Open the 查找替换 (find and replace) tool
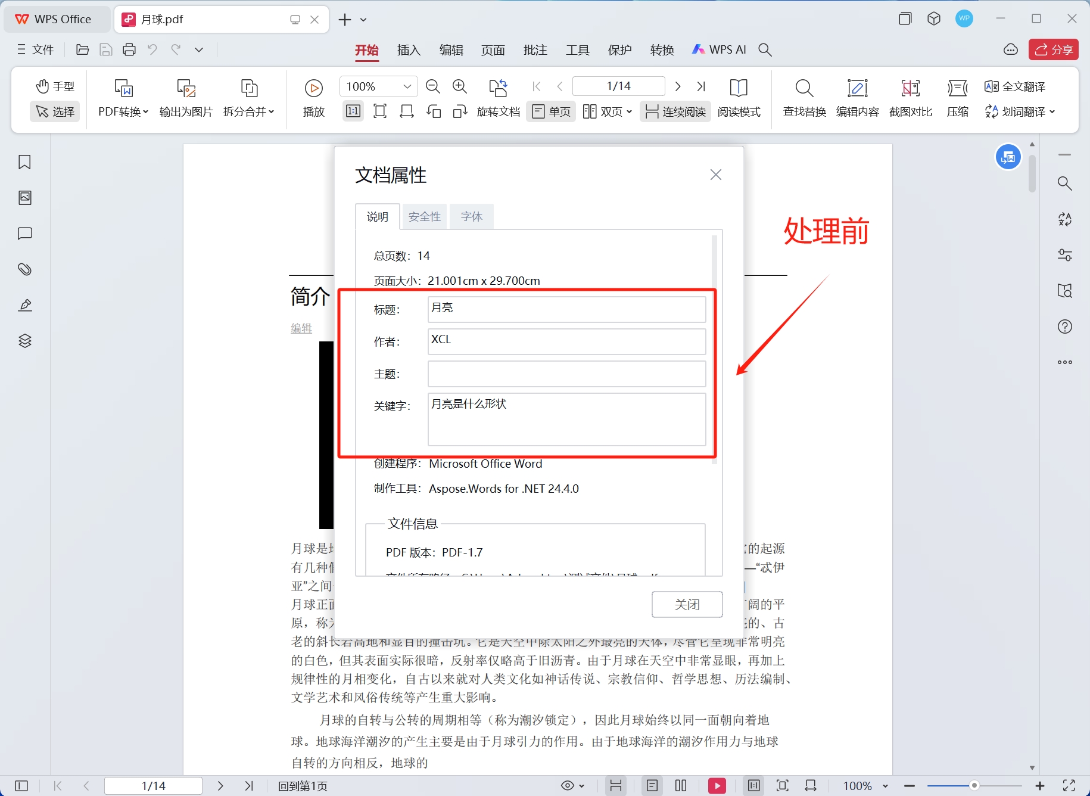1090x796 pixels. pos(804,98)
